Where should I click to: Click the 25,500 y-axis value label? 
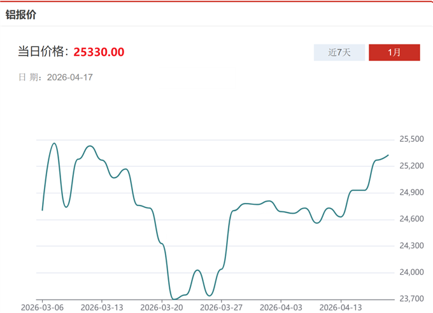pos(411,139)
